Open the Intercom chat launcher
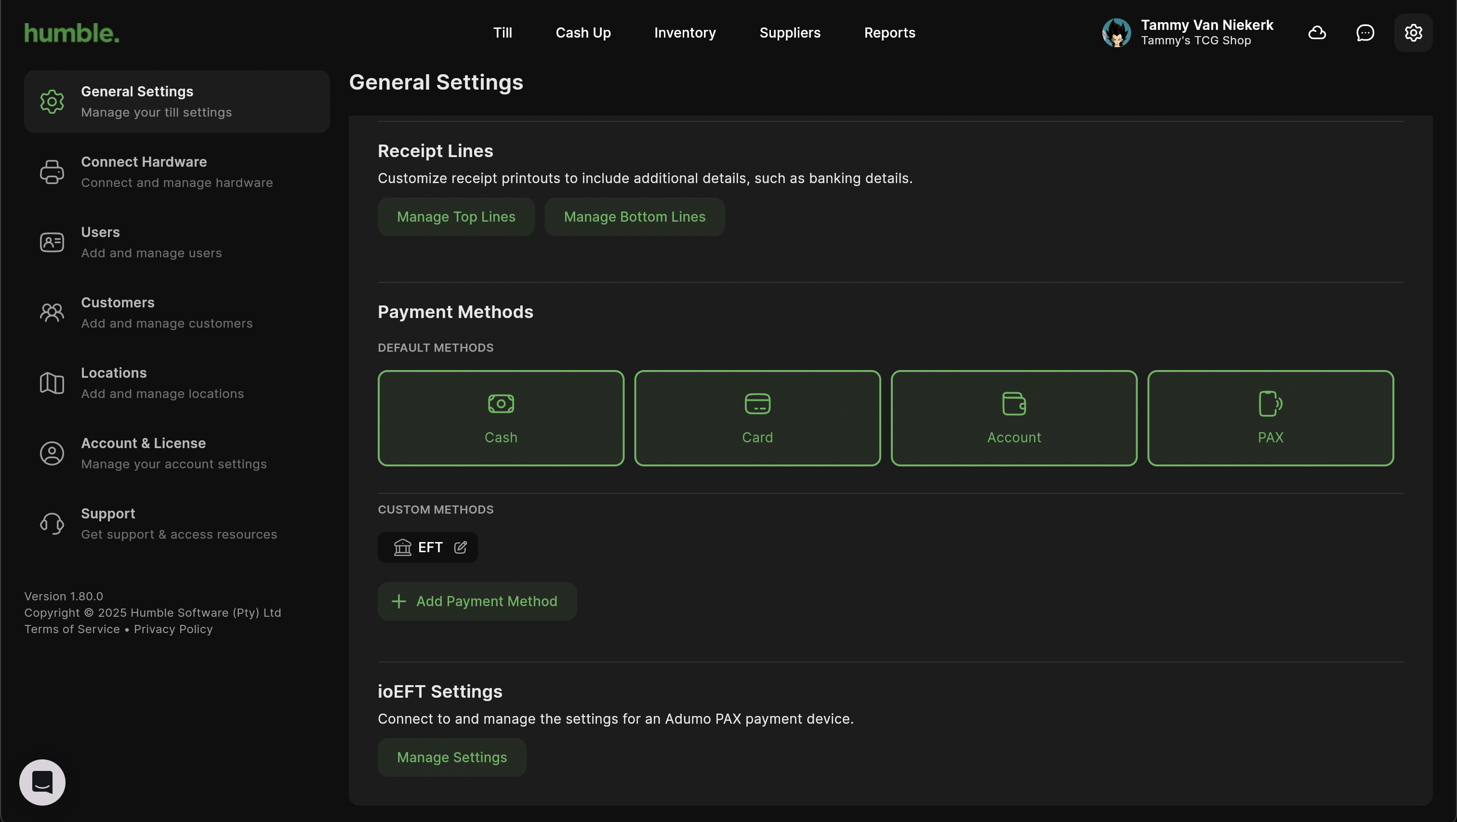1457x822 pixels. (42, 782)
